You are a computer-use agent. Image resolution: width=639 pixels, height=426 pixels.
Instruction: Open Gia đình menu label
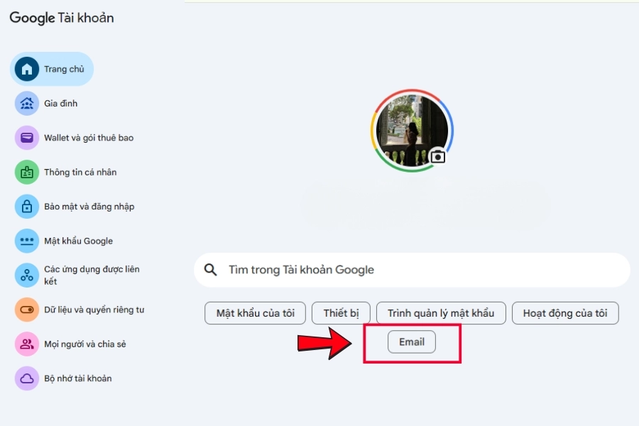61,103
